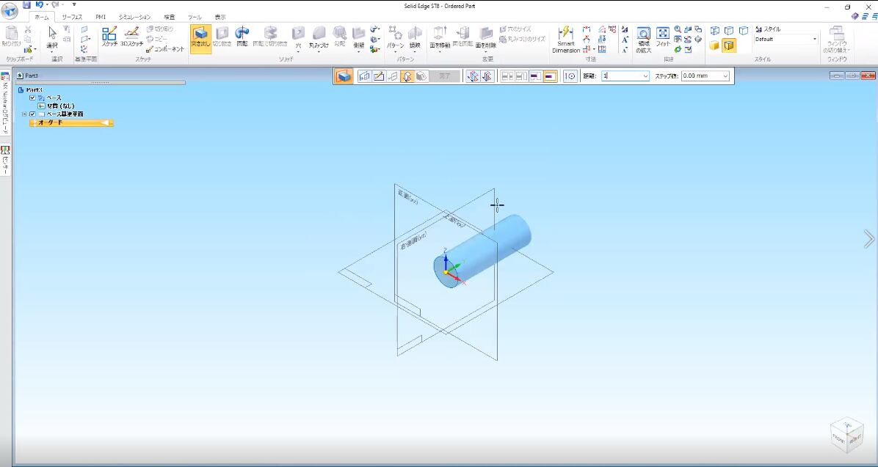The width and height of the screenshot is (878, 467).
Task: Open the 3Dスケッチ tool
Action: click(x=132, y=37)
